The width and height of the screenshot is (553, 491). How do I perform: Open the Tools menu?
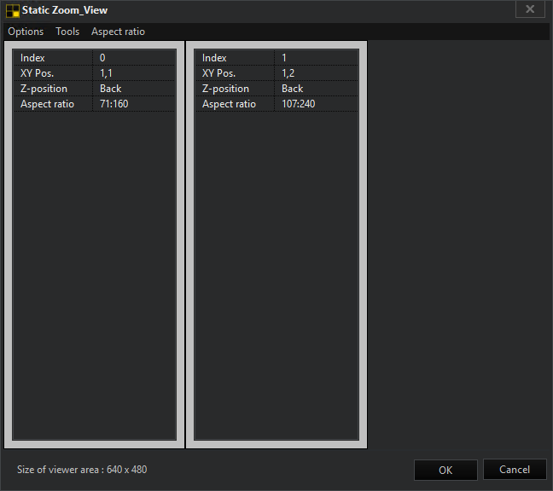pos(67,32)
